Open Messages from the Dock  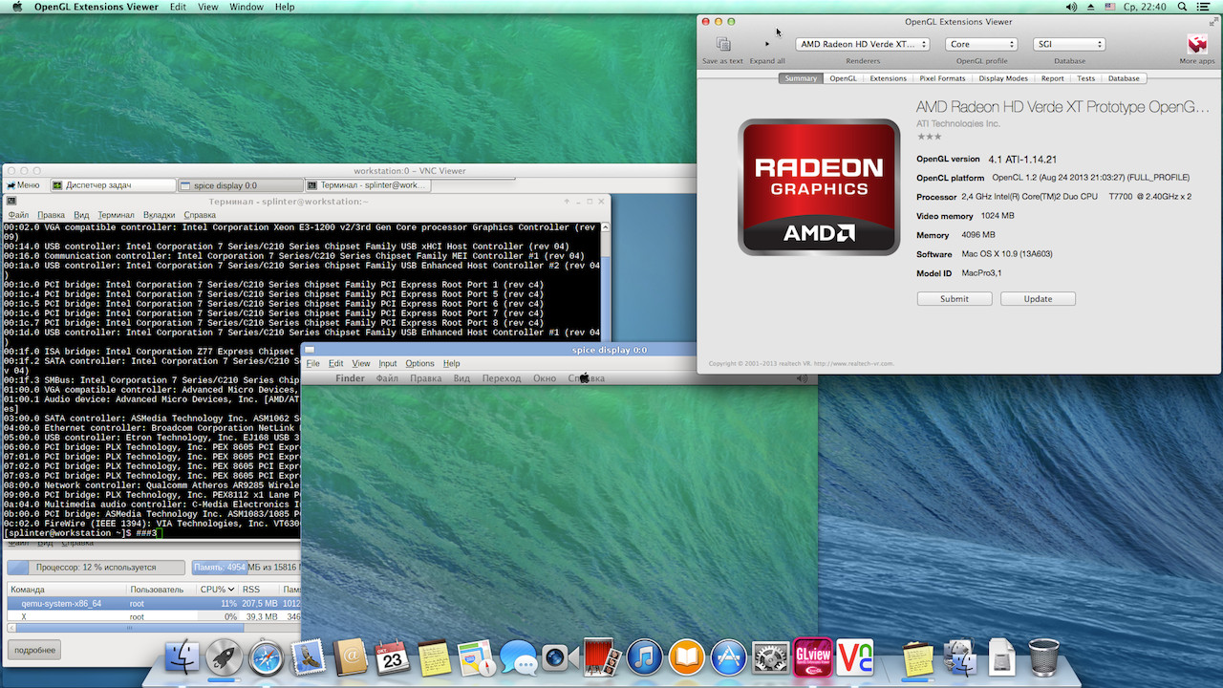pos(518,657)
